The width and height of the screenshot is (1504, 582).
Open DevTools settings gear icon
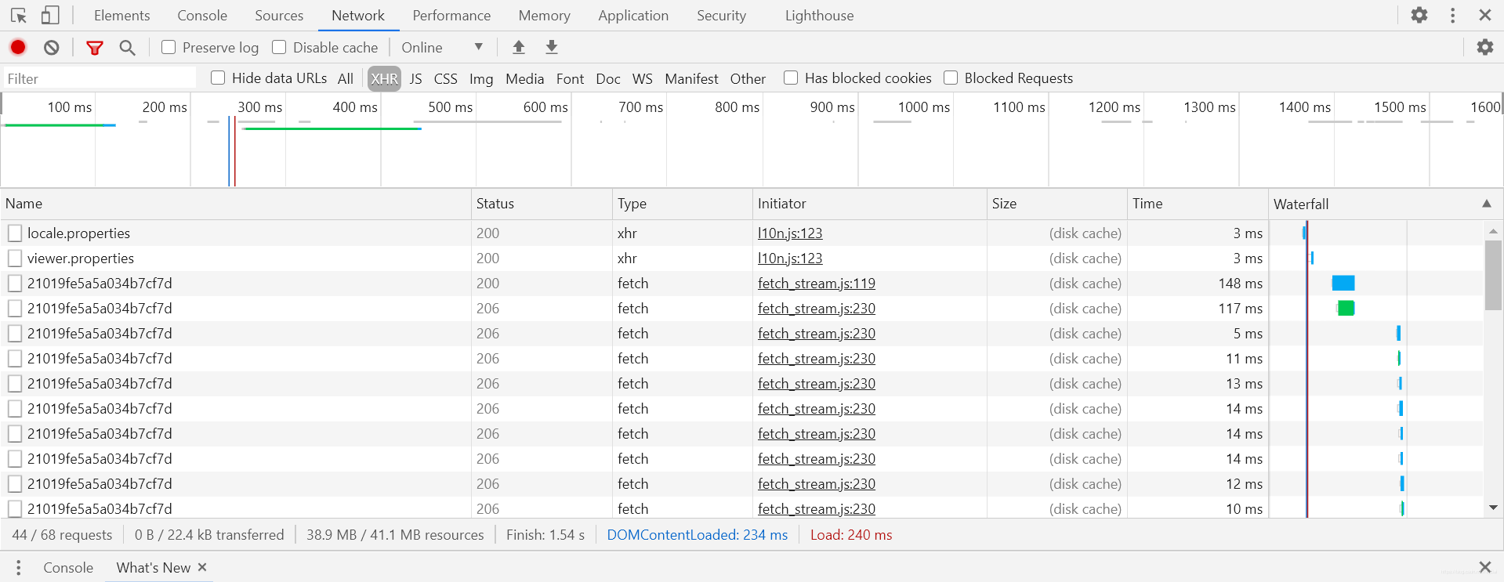point(1419,15)
